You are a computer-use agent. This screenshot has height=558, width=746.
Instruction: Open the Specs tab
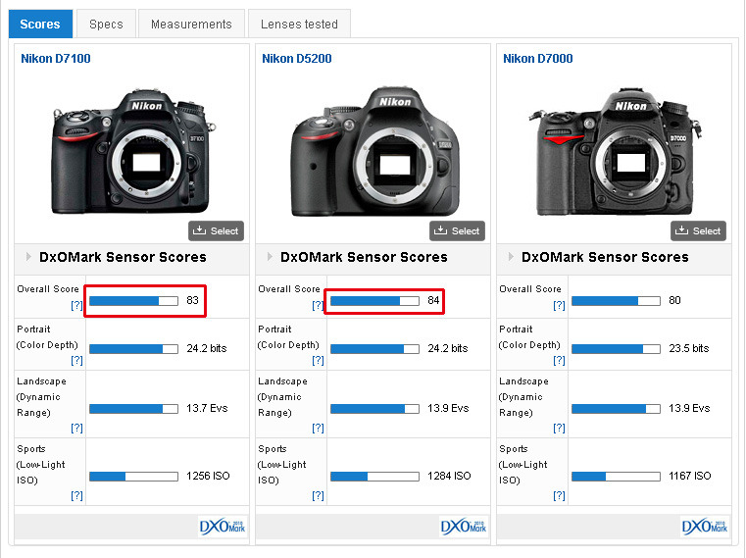point(106,24)
